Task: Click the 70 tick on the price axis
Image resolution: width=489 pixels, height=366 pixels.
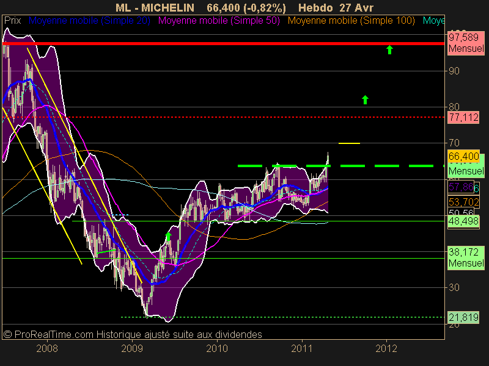Action: point(454,143)
